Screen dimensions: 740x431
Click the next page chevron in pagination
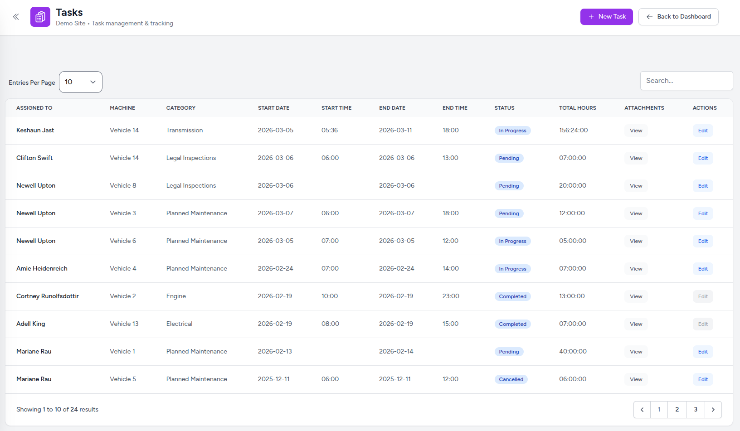[713, 409]
